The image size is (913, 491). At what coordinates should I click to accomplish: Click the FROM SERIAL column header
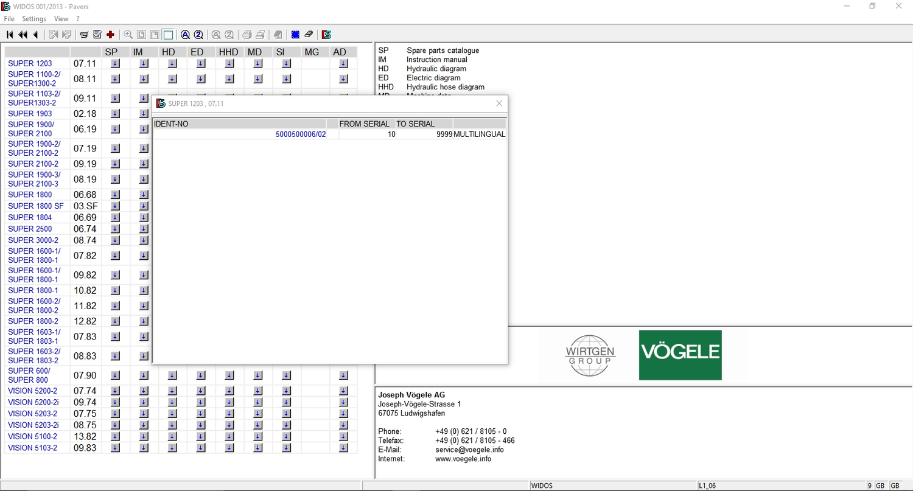364,124
